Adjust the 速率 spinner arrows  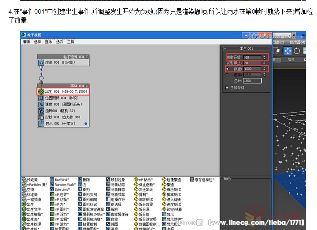point(264,74)
